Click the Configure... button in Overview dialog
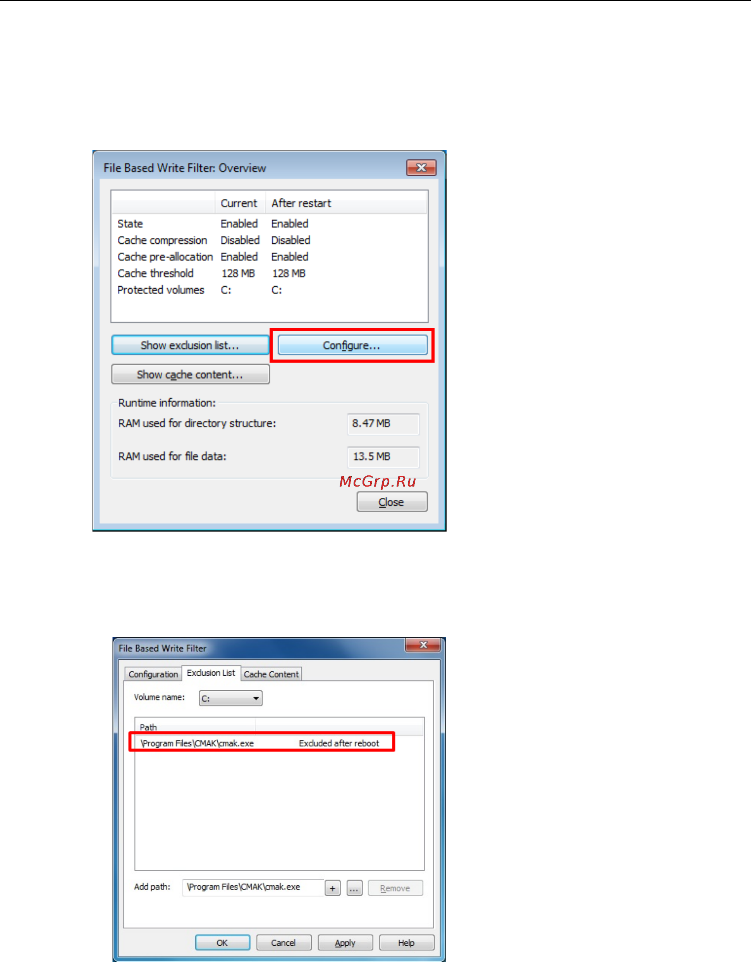This screenshot has height=962, width=751. click(352, 345)
